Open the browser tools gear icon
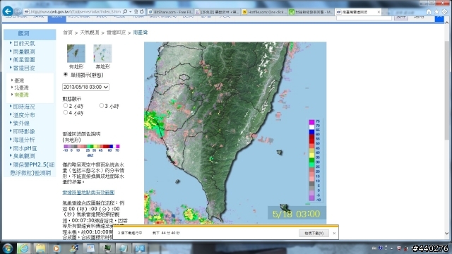The height and width of the screenshot is (254, 452). (444, 12)
